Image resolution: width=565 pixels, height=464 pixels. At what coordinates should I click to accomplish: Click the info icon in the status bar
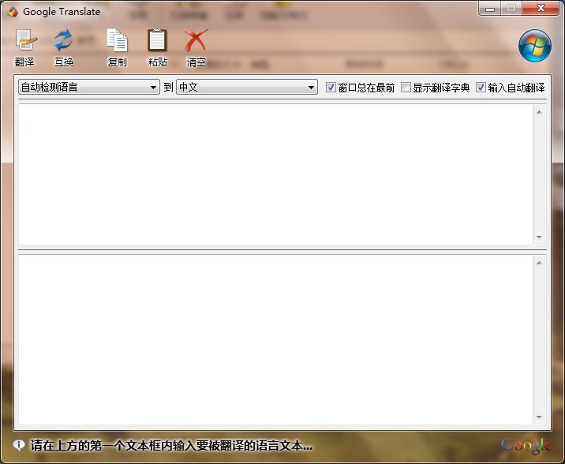coord(19,445)
